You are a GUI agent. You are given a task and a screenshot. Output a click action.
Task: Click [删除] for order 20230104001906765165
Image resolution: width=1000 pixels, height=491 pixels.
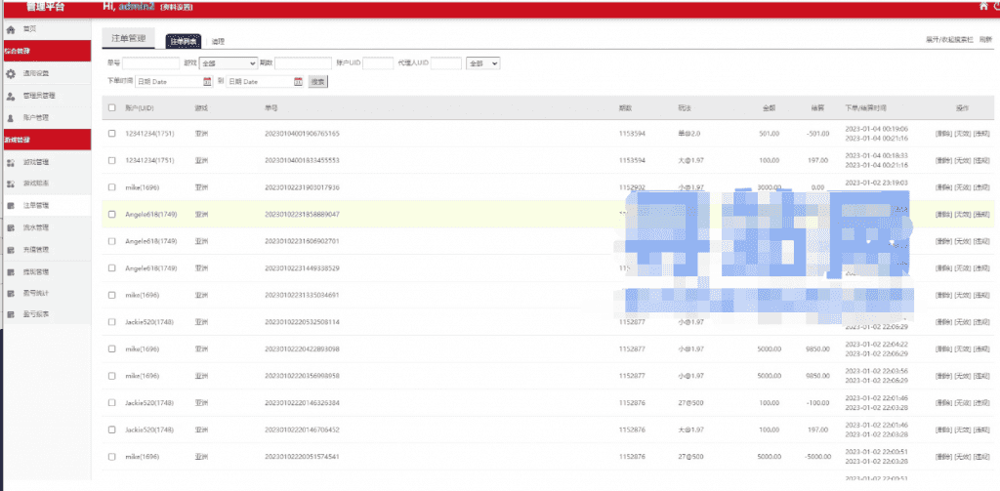pos(943,134)
